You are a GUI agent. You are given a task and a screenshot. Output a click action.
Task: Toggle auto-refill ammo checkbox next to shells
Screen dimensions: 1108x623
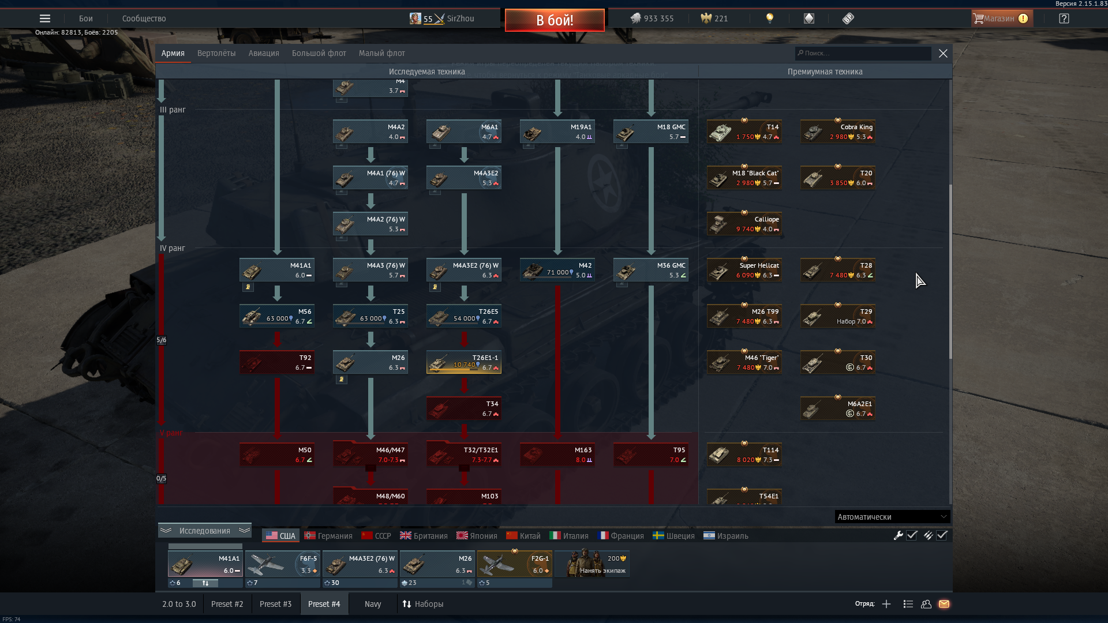coord(942,535)
